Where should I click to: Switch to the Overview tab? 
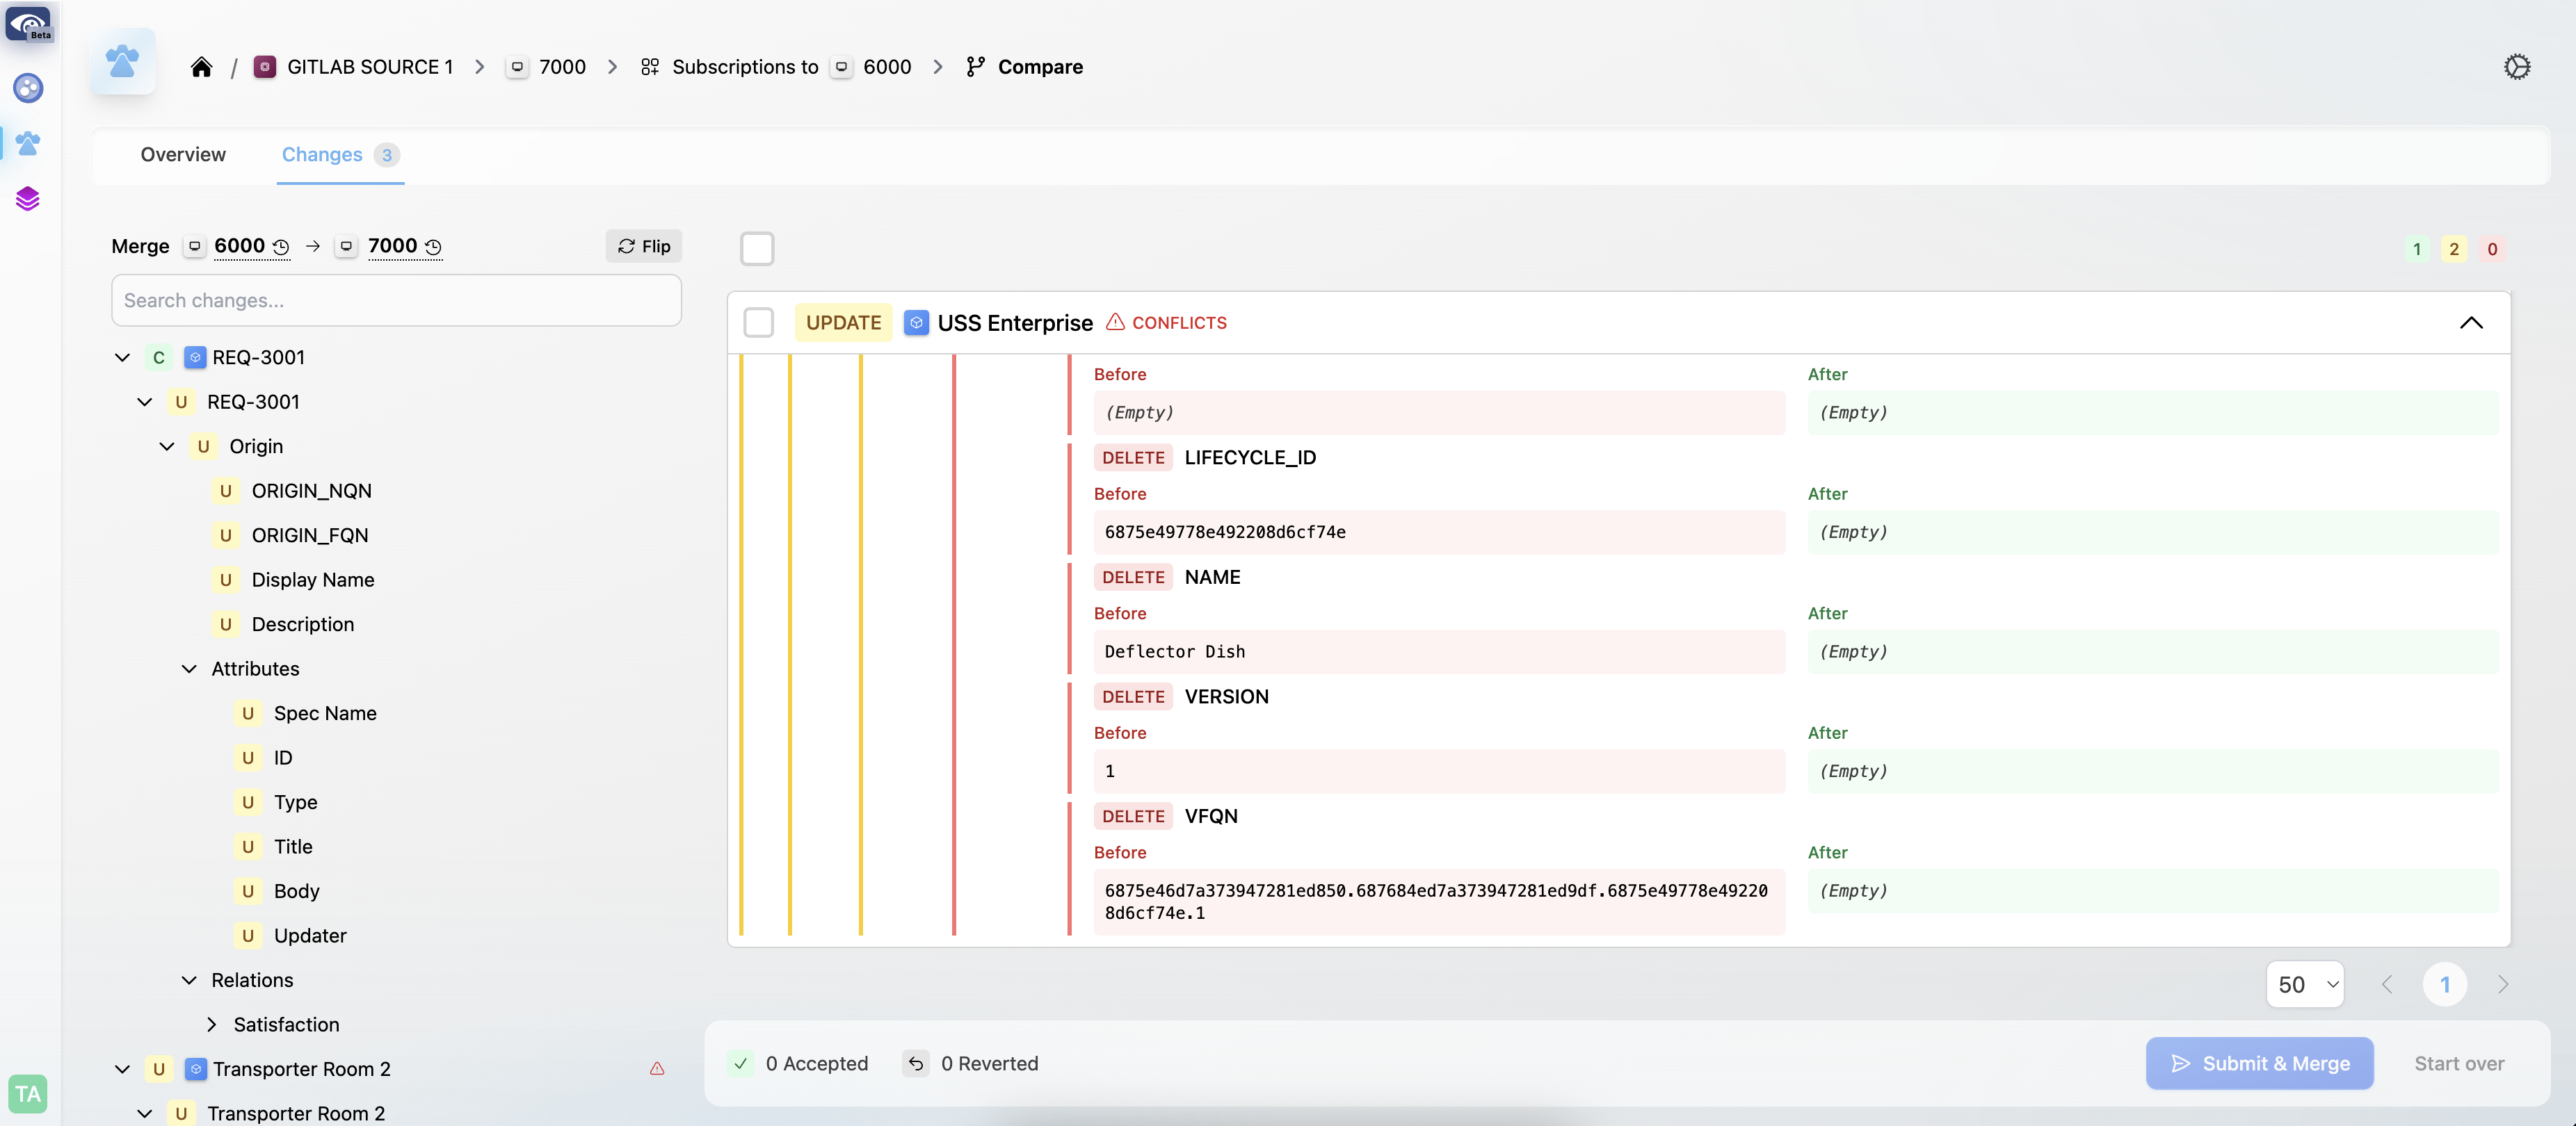[x=183, y=155]
